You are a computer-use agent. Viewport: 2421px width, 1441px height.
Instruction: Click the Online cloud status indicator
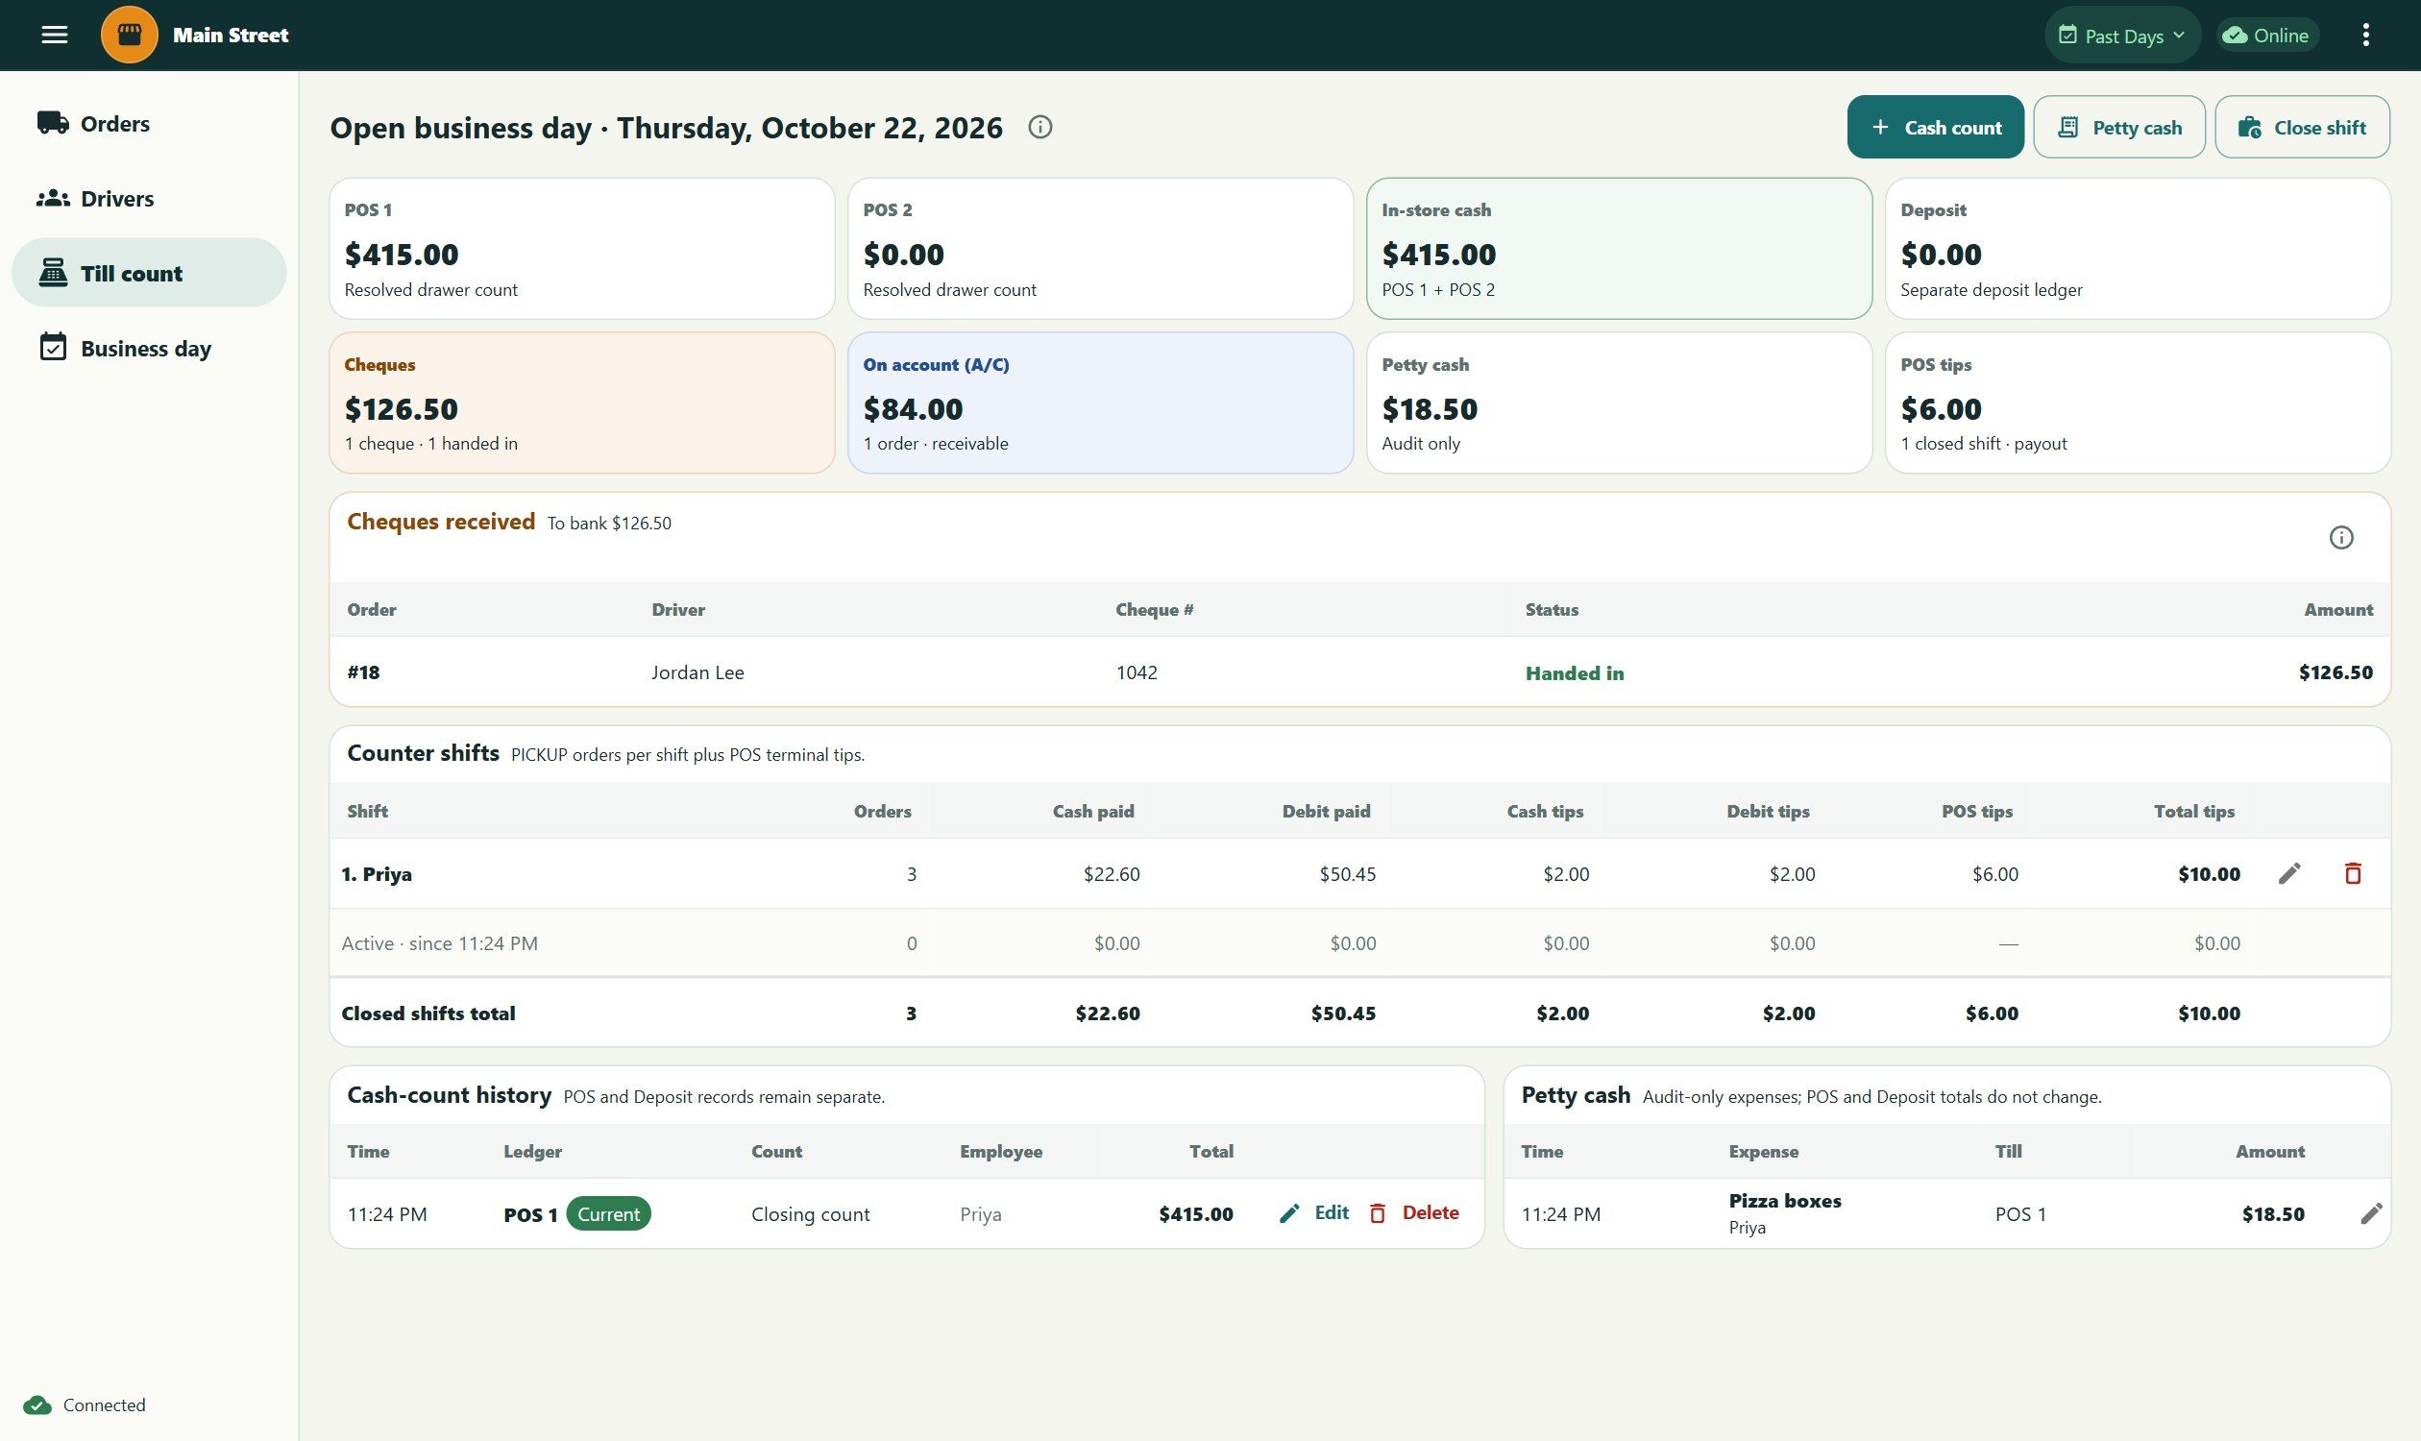tap(2266, 35)
